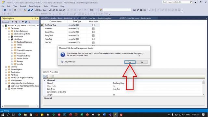Viewport: 208px width, 117px height.
Task: Open the File menu
Action: click(x=3, y=6)
